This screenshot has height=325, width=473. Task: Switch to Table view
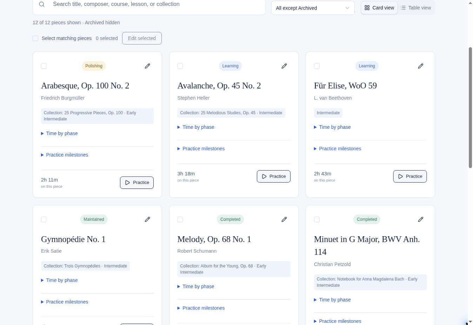pyautogui.click(x=416, y=8)
